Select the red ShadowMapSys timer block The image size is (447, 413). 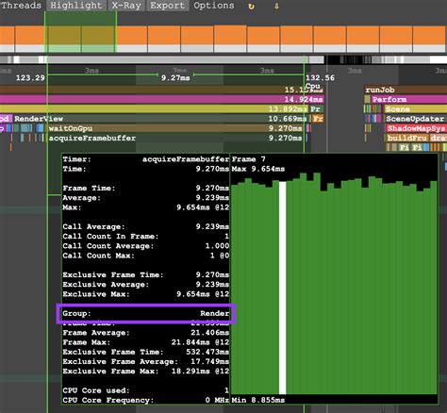417,128
